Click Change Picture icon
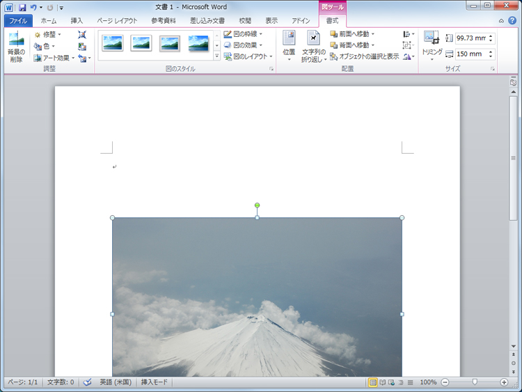The image size is (522, 392). coord(82,46)
